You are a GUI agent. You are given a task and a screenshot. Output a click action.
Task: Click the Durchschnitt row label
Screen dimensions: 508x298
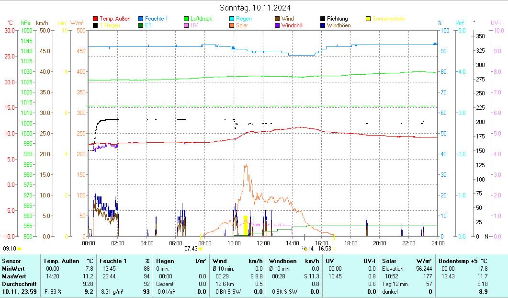(18, 284)
